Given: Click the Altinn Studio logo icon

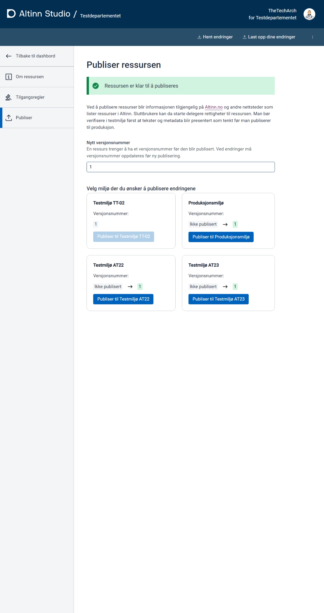Looking at the screenshot, I should [11, 14].
